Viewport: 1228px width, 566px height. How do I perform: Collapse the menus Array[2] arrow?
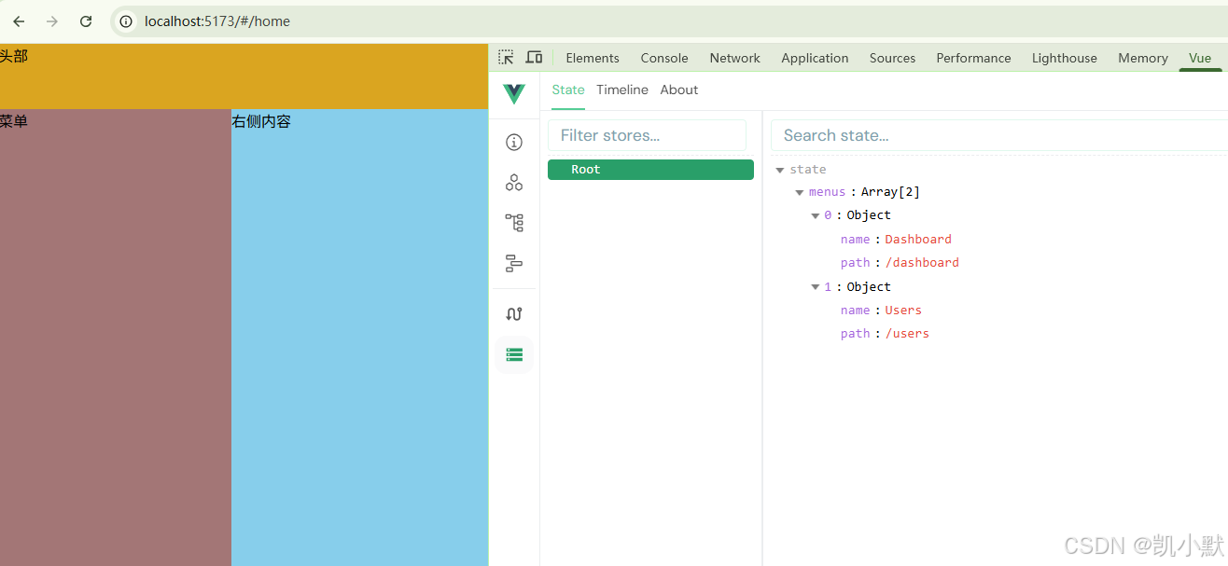tap(800, 193)
